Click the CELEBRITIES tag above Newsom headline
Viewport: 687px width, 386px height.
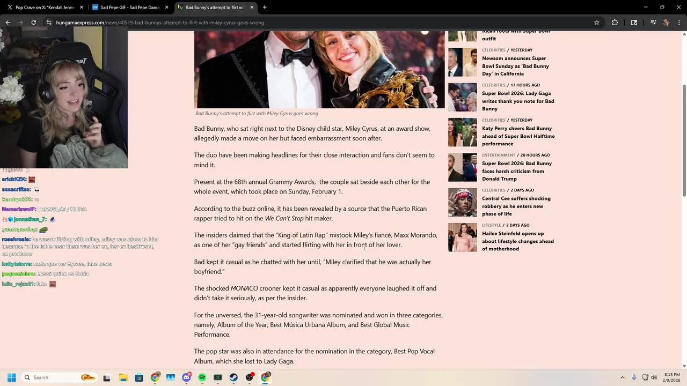point(493,50)
